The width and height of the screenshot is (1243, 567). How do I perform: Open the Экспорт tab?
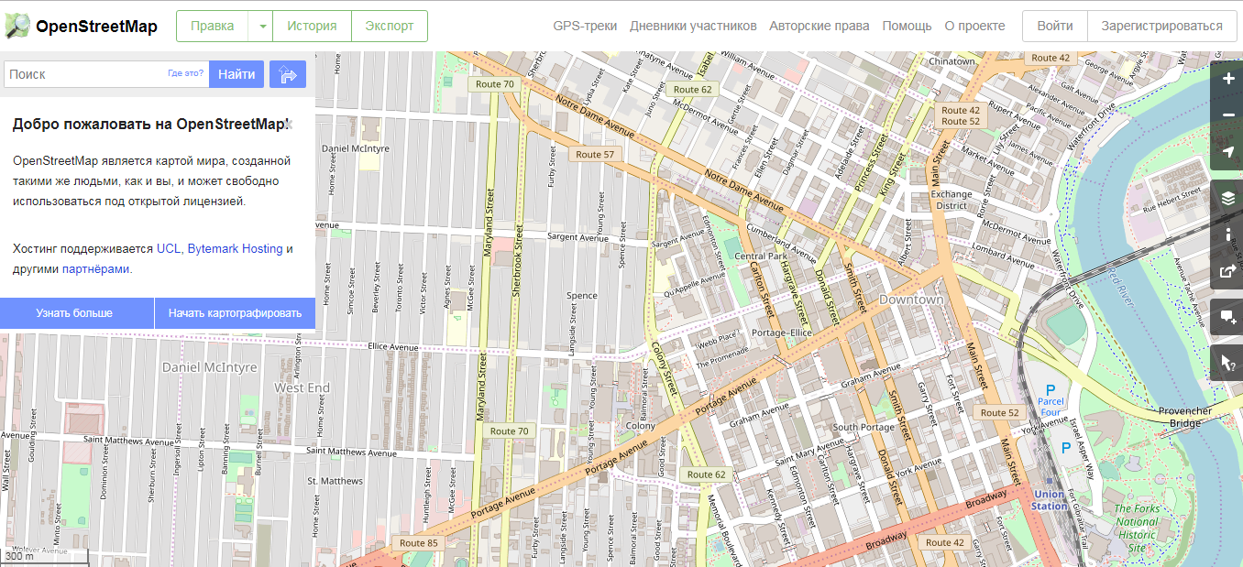coord(389,27)
